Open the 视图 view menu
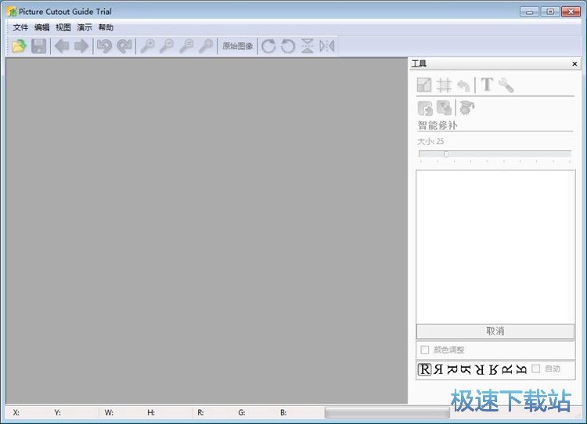Screen dimensions: 587x424 63,27
